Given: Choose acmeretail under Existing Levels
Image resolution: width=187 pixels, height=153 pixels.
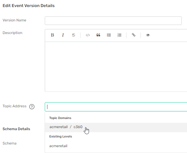Looking at the screenshot, I should [58, 146].
